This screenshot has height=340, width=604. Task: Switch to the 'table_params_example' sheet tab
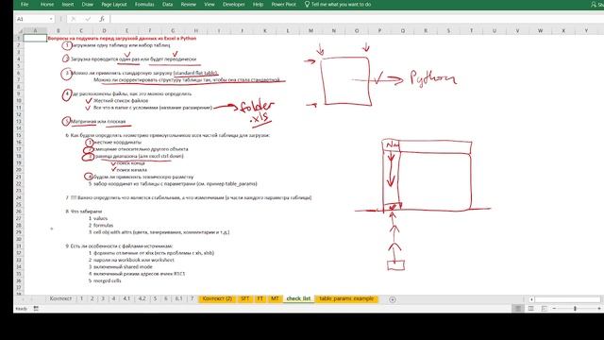tap(346, 298)
